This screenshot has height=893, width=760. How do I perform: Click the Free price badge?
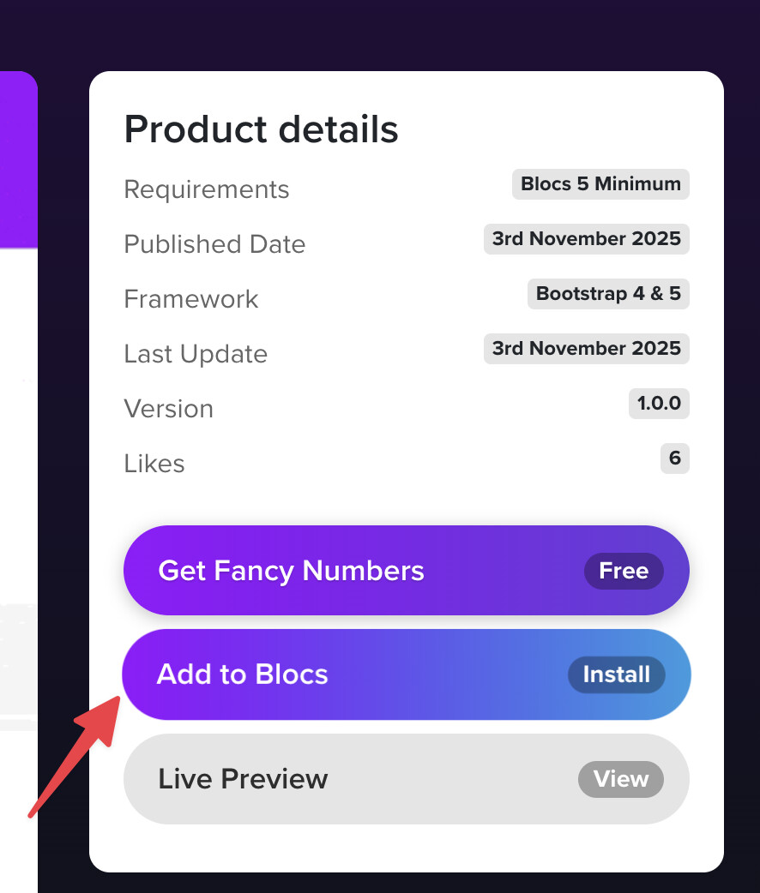pyautogui.click(x=624, y=572)
